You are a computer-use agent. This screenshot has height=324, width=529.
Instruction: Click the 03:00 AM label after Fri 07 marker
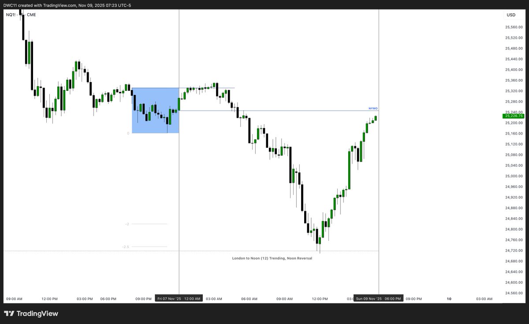214,299
